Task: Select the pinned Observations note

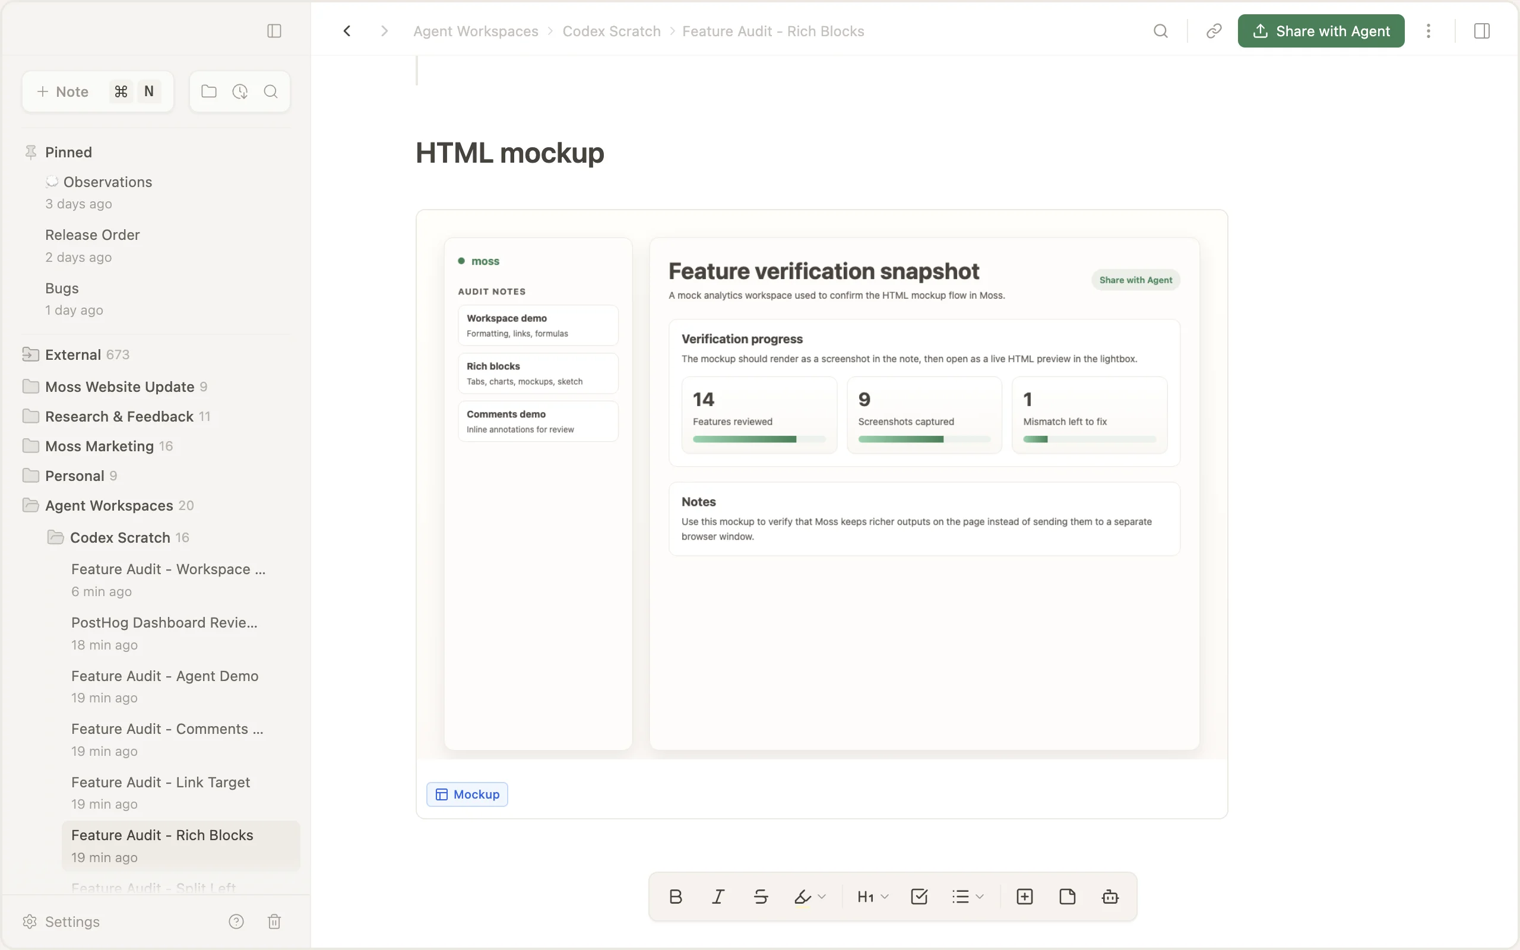Action: [x=107, y=182]
